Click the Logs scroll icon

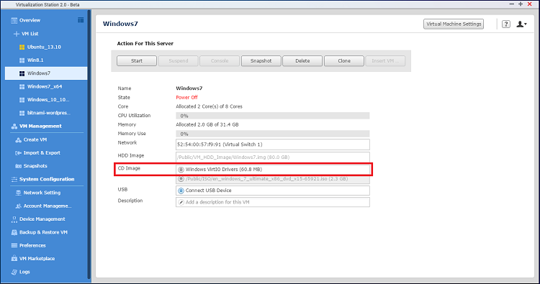14,272
